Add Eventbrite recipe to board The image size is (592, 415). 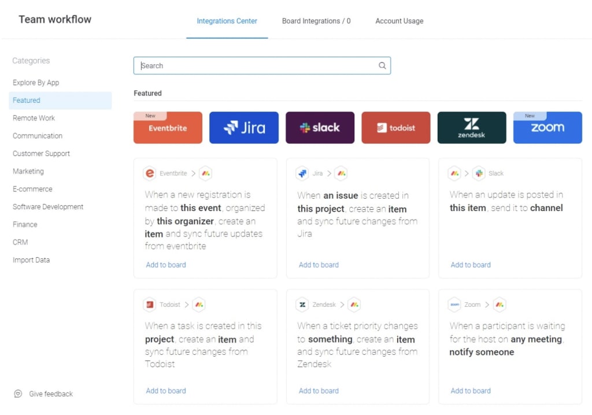166,265
